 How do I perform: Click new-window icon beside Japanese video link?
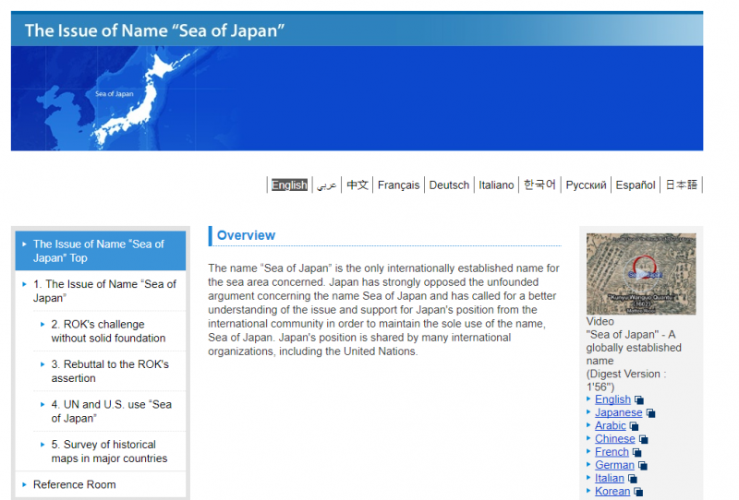[650, 413]
